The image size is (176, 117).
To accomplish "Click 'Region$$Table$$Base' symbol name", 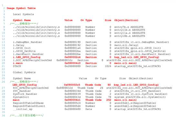I will 28,103.
